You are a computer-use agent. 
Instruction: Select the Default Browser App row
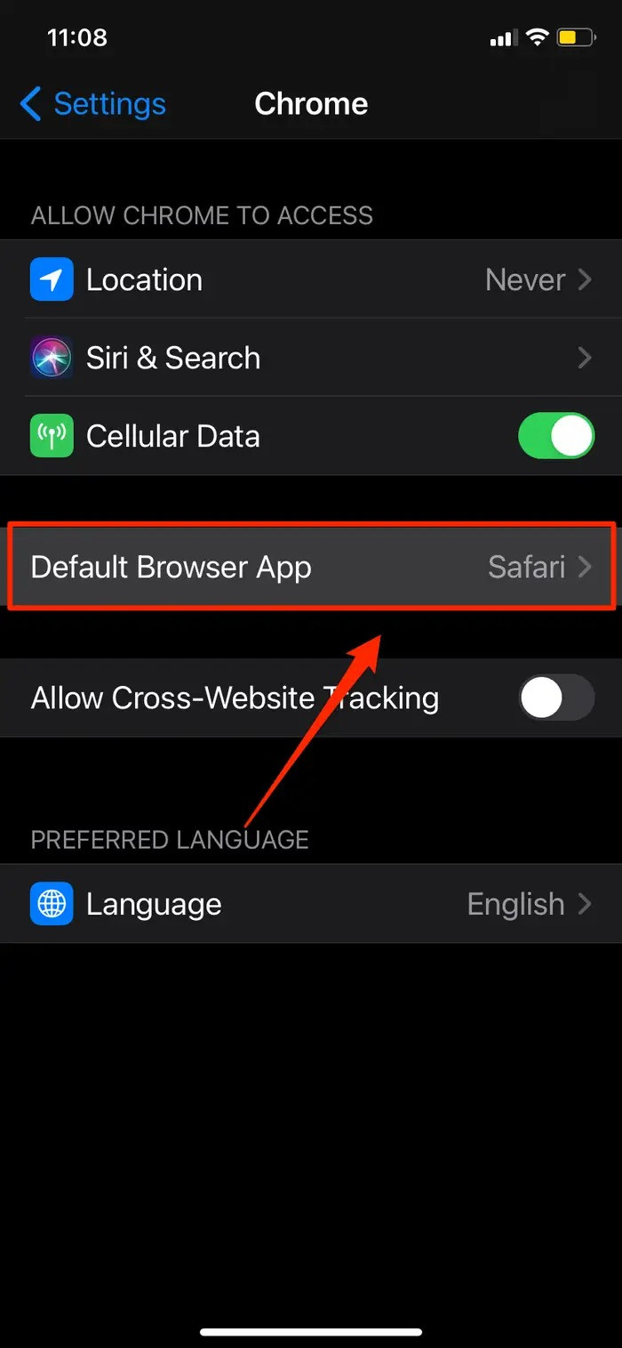311,567
